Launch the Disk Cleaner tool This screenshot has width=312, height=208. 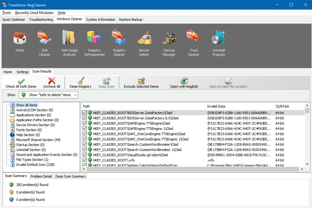pyautogui.click(x=45, y=43)
